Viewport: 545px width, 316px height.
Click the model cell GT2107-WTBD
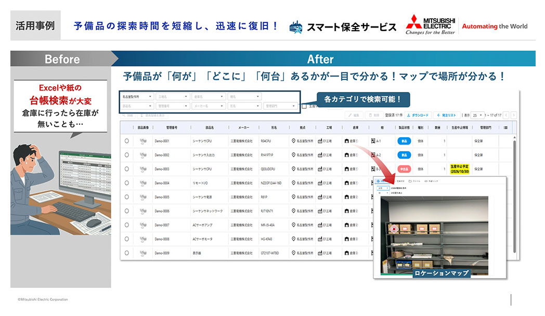tap(270, 253)
